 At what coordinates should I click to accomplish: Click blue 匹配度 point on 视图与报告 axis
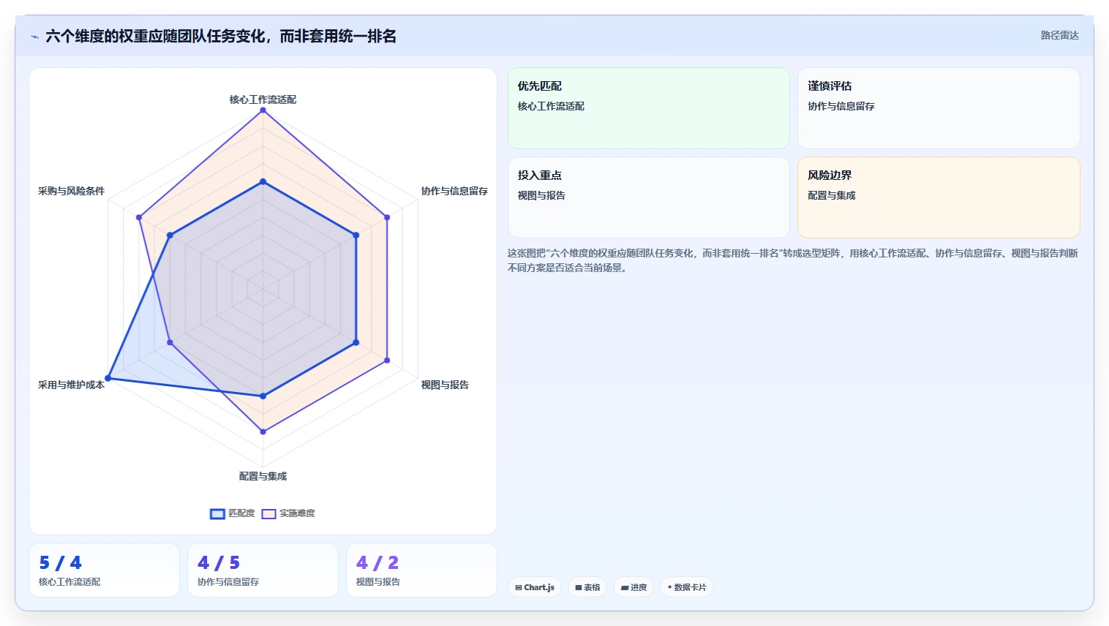click(356, 342)
